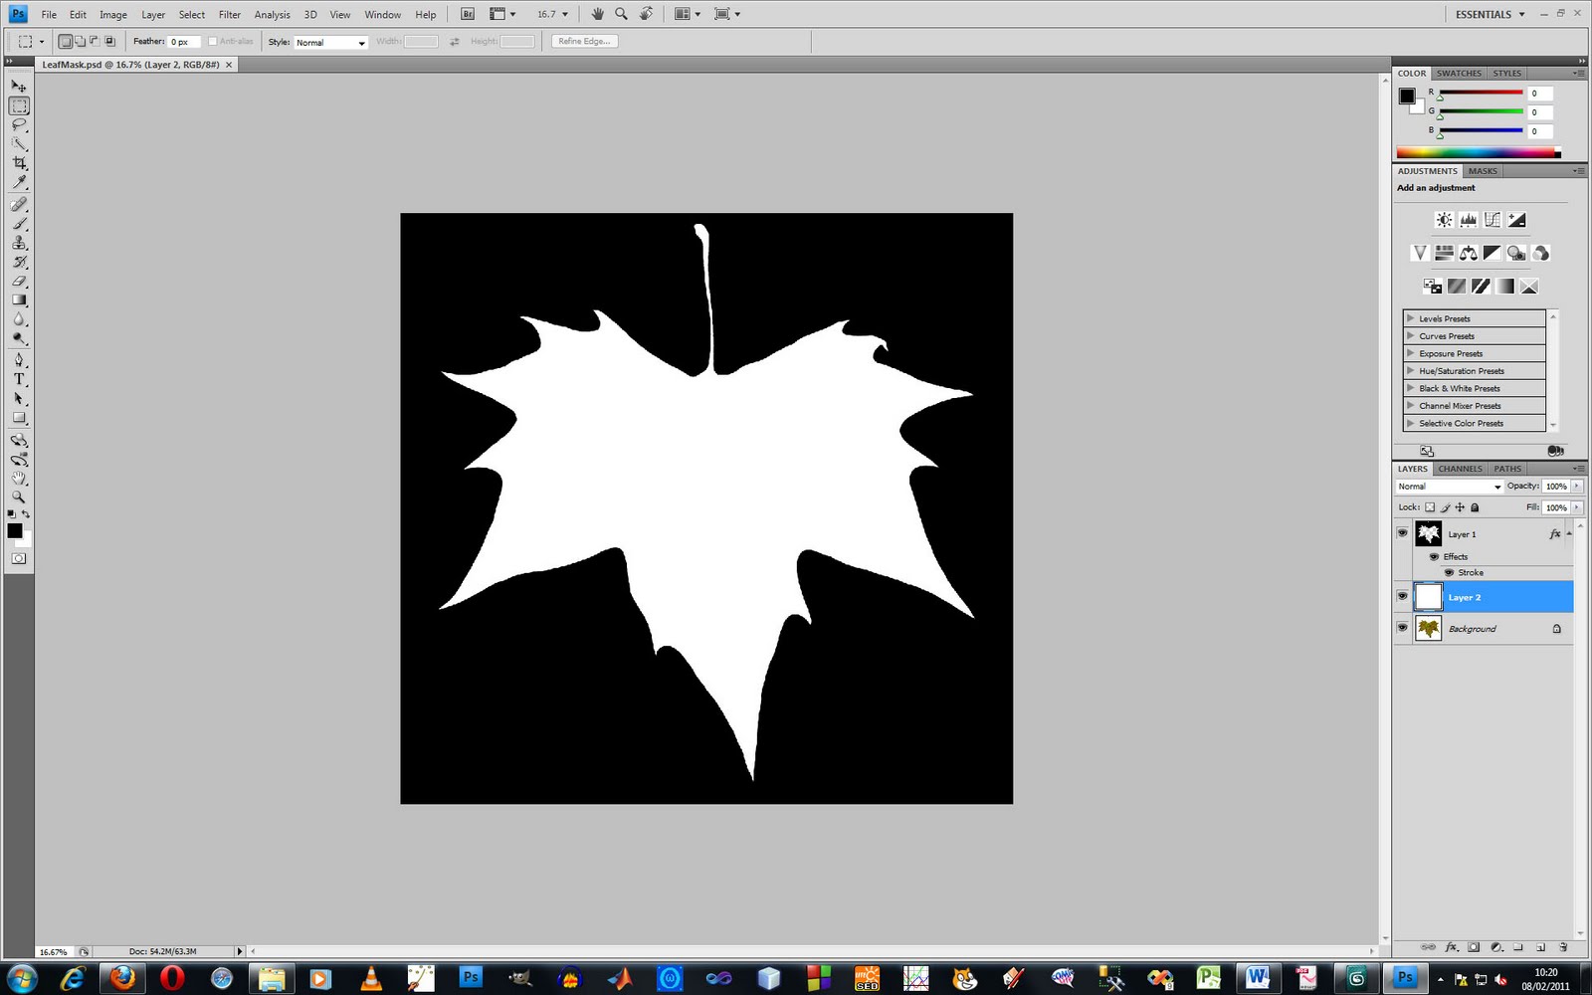Open the Filter menu

229,14
